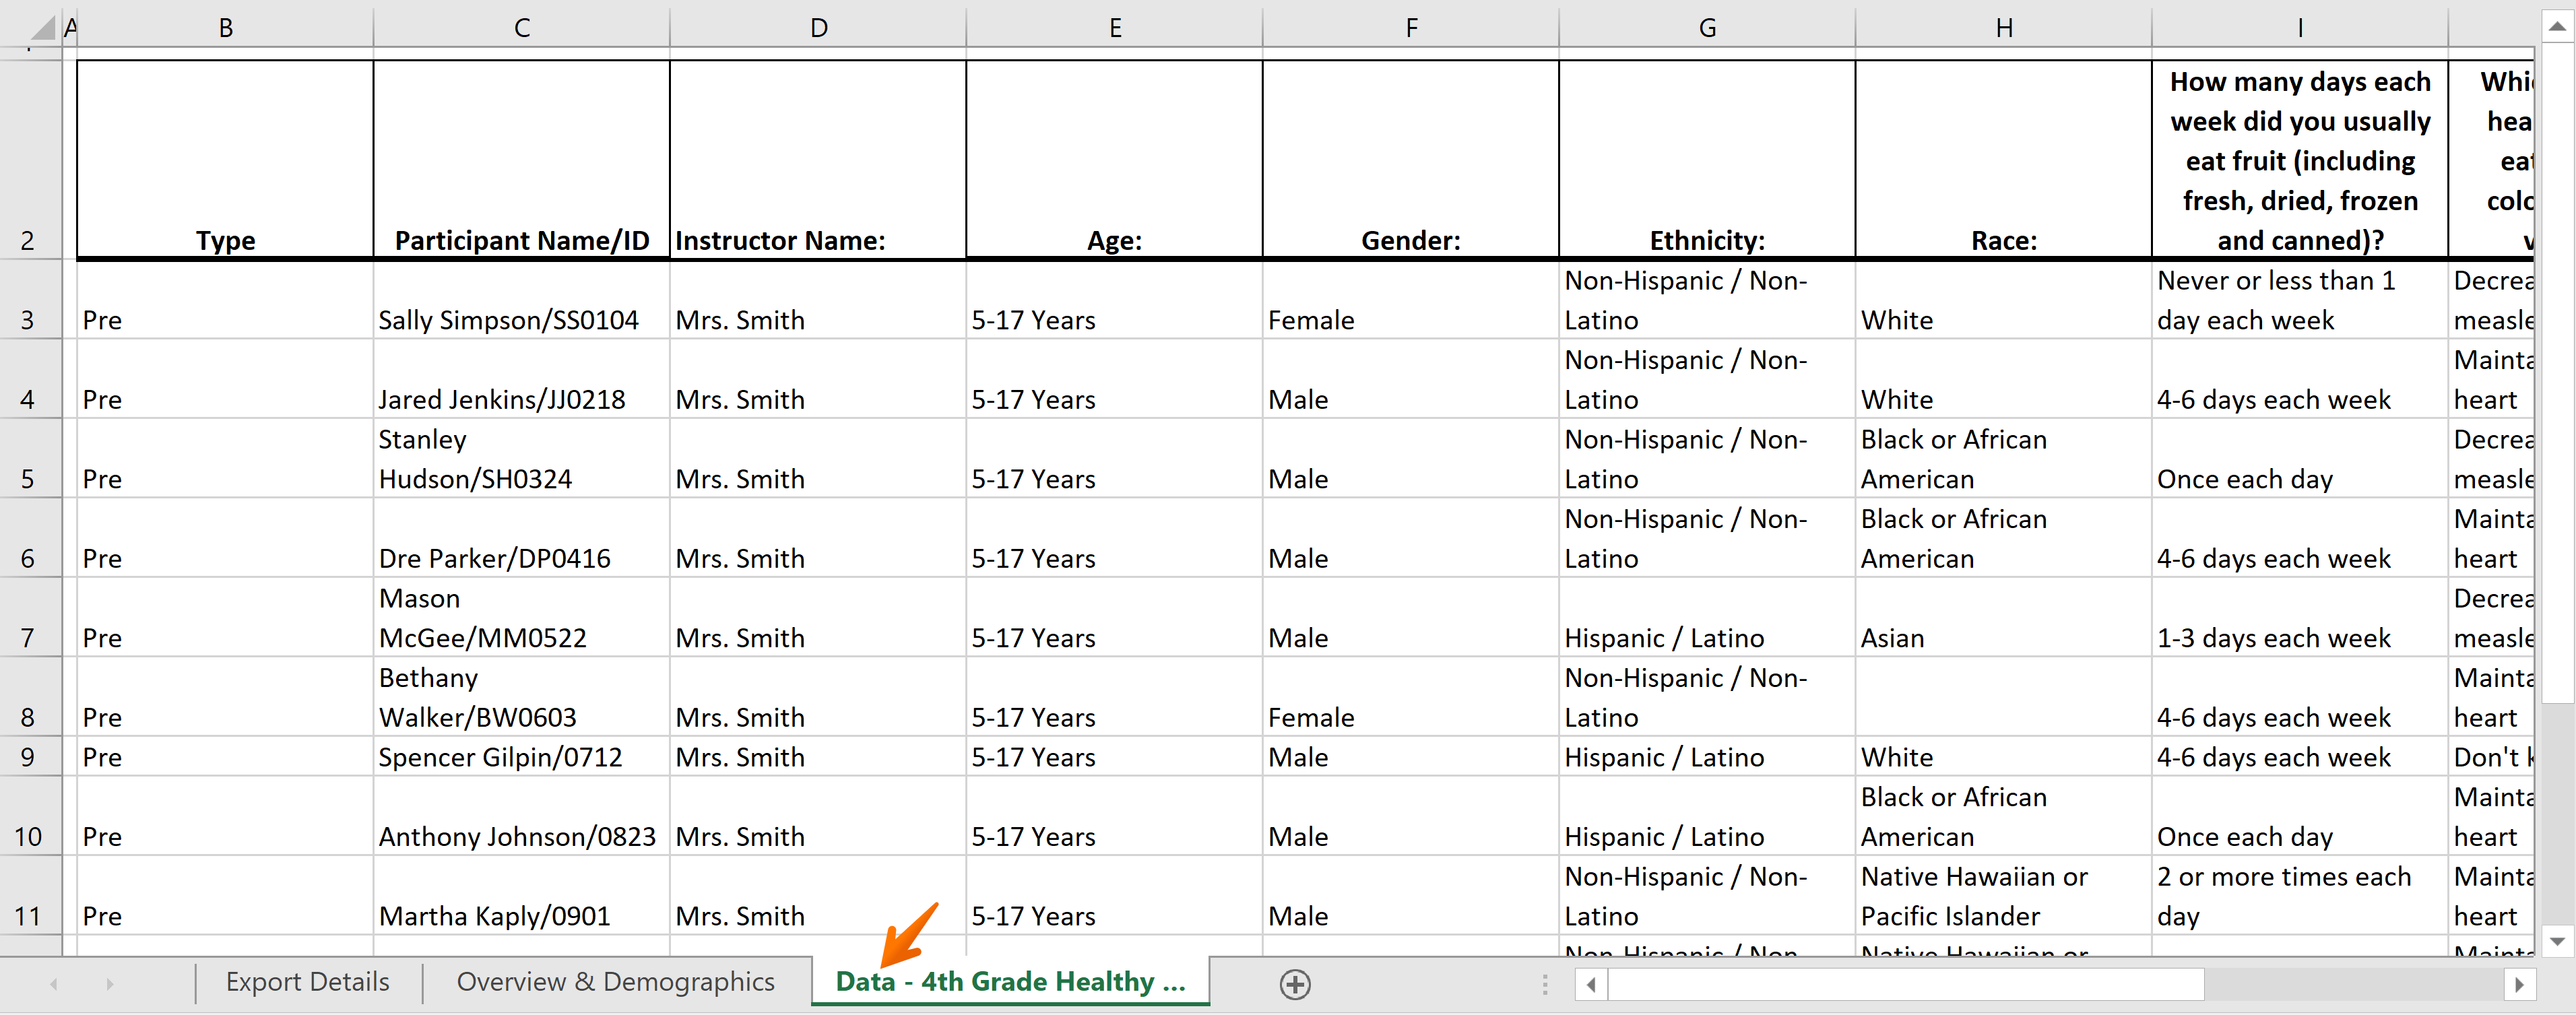Open the Overview & Demographics sheet
The image size is (2576, 1015).
pyautogui.click(x=616, y=981)
